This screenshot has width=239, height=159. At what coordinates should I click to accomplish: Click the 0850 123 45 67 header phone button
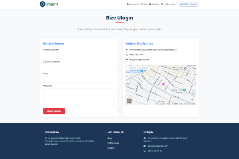click(189, 4)
